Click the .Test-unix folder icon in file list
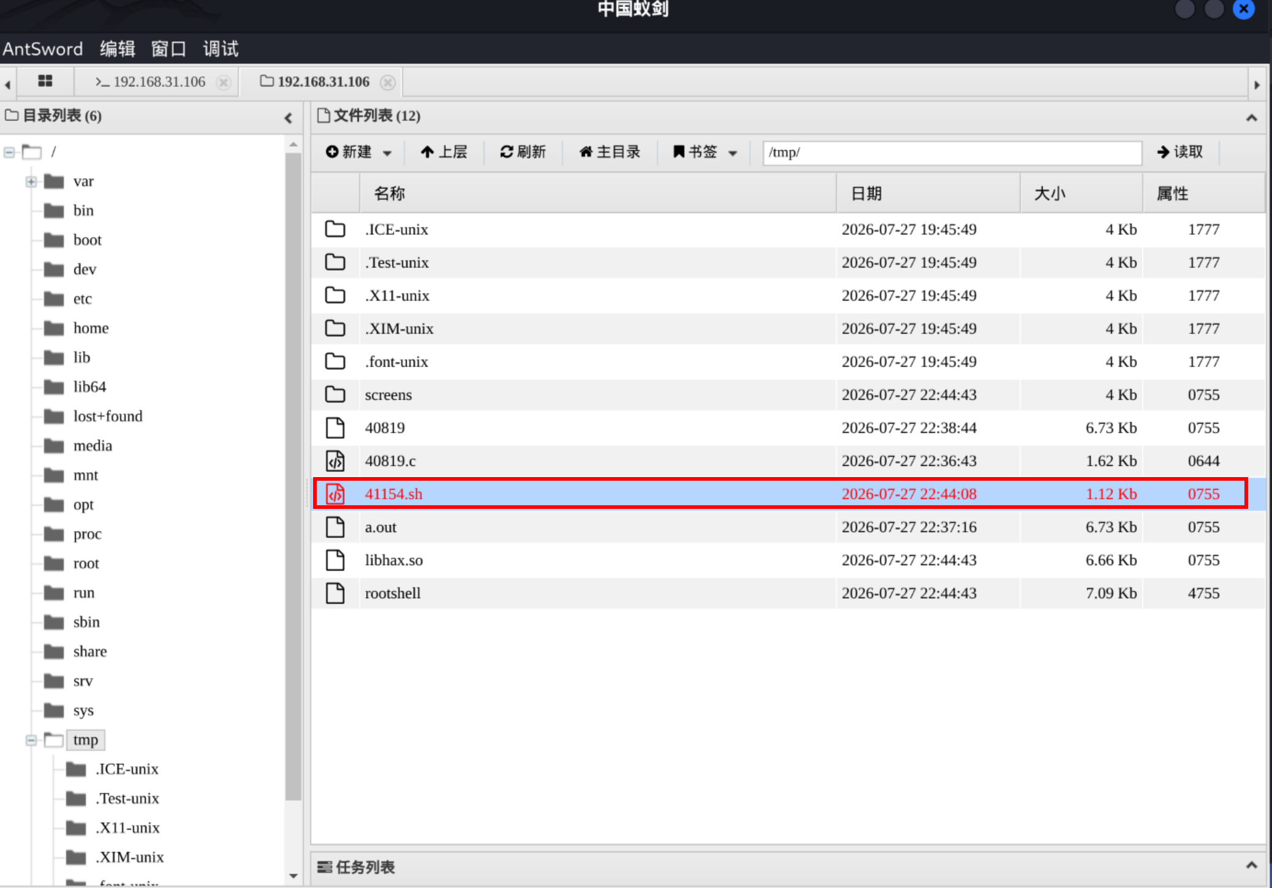Image resolution: width=1272 pixels, height=888 pixels. tap(335, 262)
